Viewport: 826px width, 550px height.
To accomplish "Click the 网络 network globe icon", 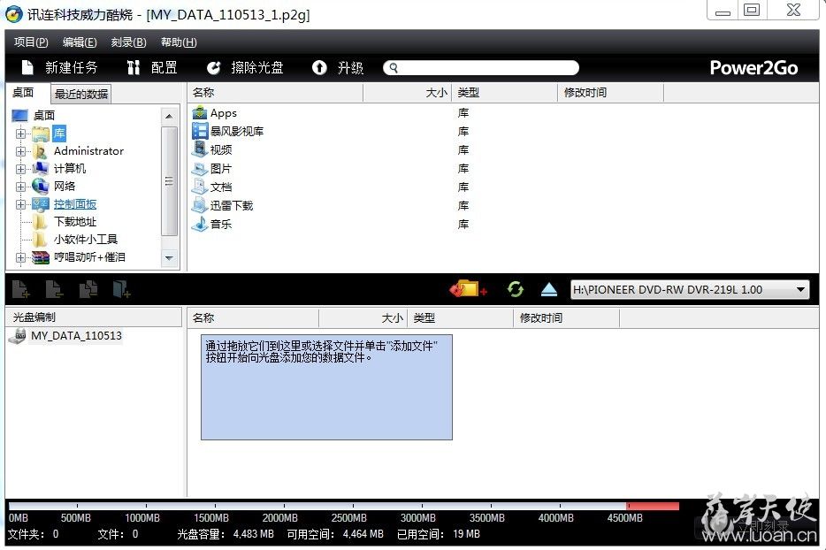I will (x=40, y=186).
